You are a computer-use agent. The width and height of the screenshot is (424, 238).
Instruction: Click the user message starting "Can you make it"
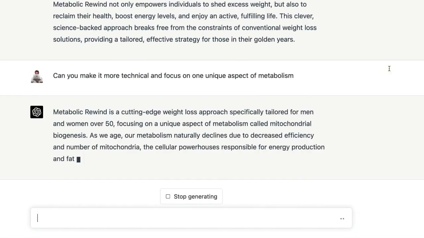point(173,76)
